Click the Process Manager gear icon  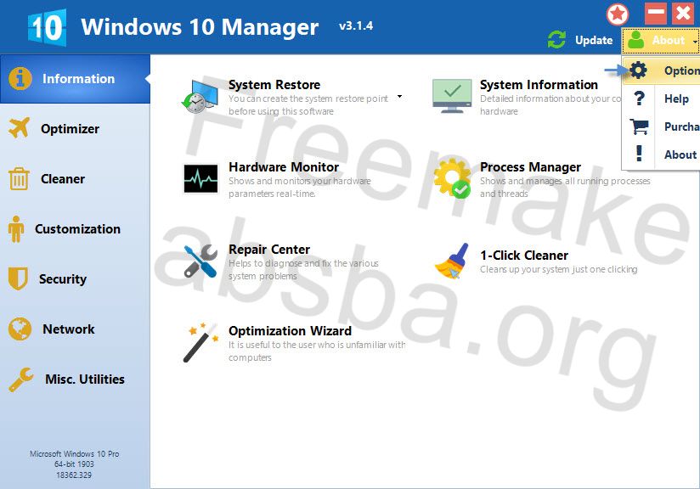pos(452,178)
